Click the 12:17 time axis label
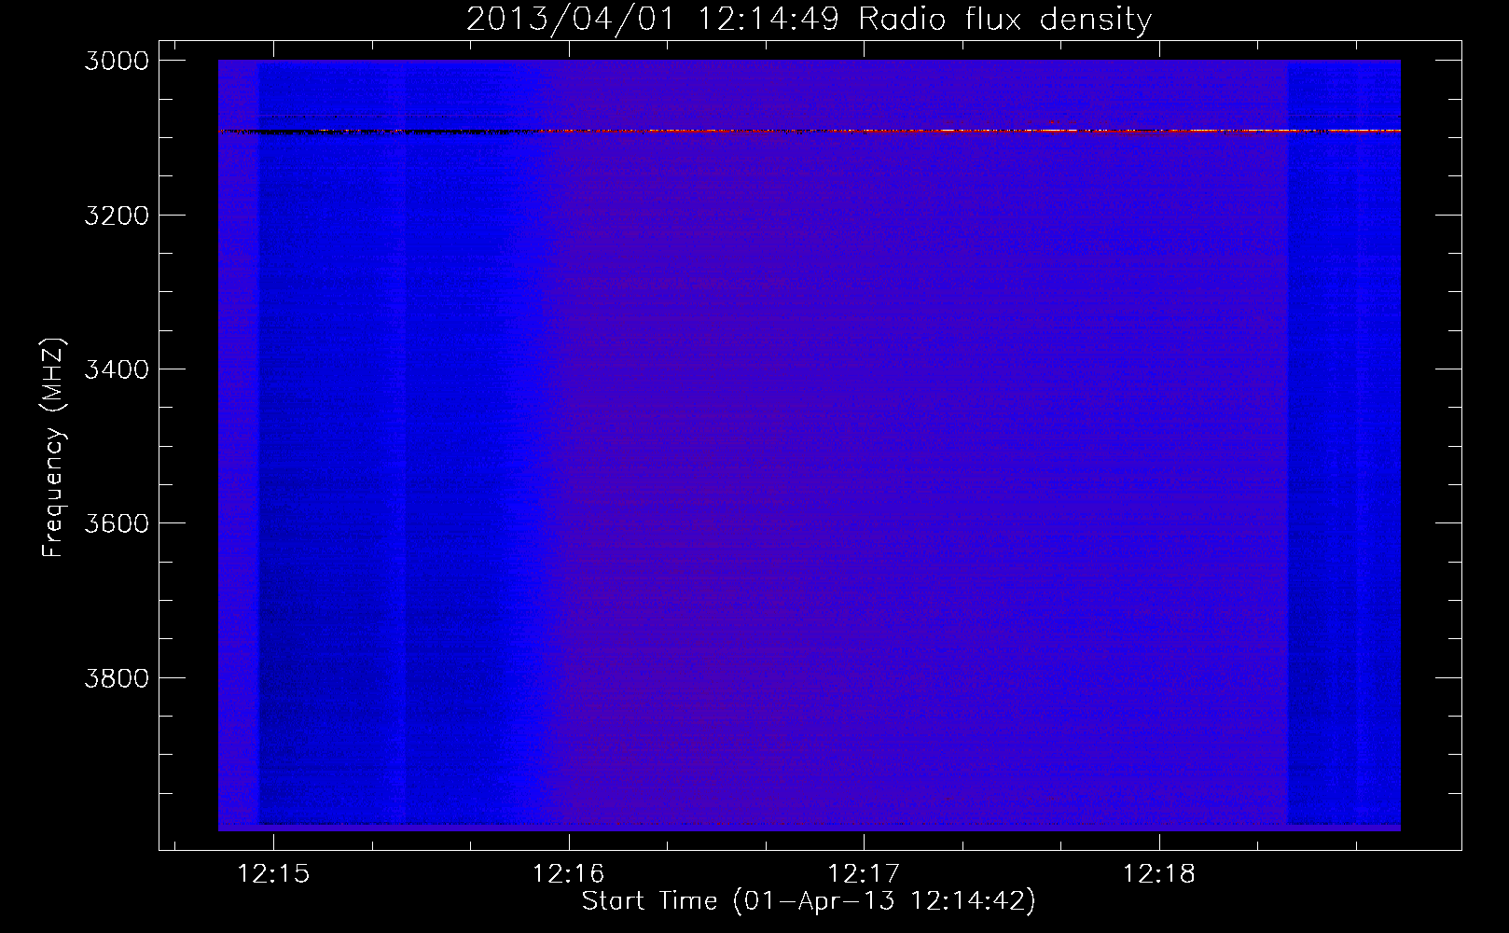 (864, 874)
